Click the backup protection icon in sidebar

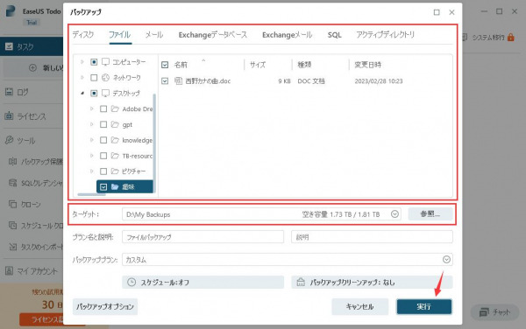coord(12,161)
